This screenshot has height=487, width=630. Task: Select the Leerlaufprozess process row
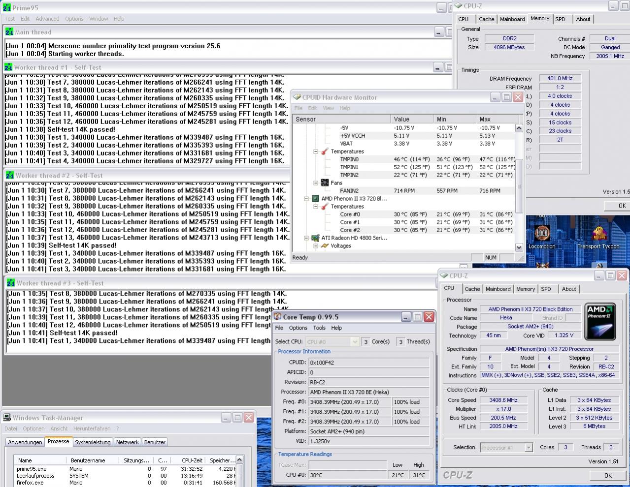(125, 476)
